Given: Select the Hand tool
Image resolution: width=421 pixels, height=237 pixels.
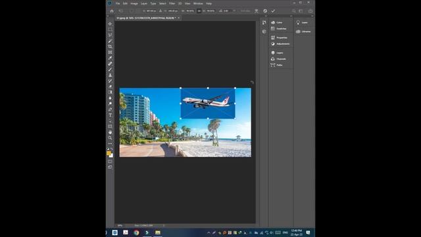Looking at the screenshot, I should click(x=110, y=132).
